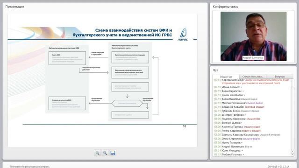
Task: Select chat message from Максим Рогожников
Action: (238, 103)
